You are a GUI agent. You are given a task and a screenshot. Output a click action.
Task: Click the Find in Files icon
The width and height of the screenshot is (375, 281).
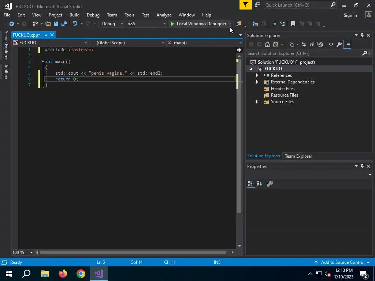(x=239, y=24)
